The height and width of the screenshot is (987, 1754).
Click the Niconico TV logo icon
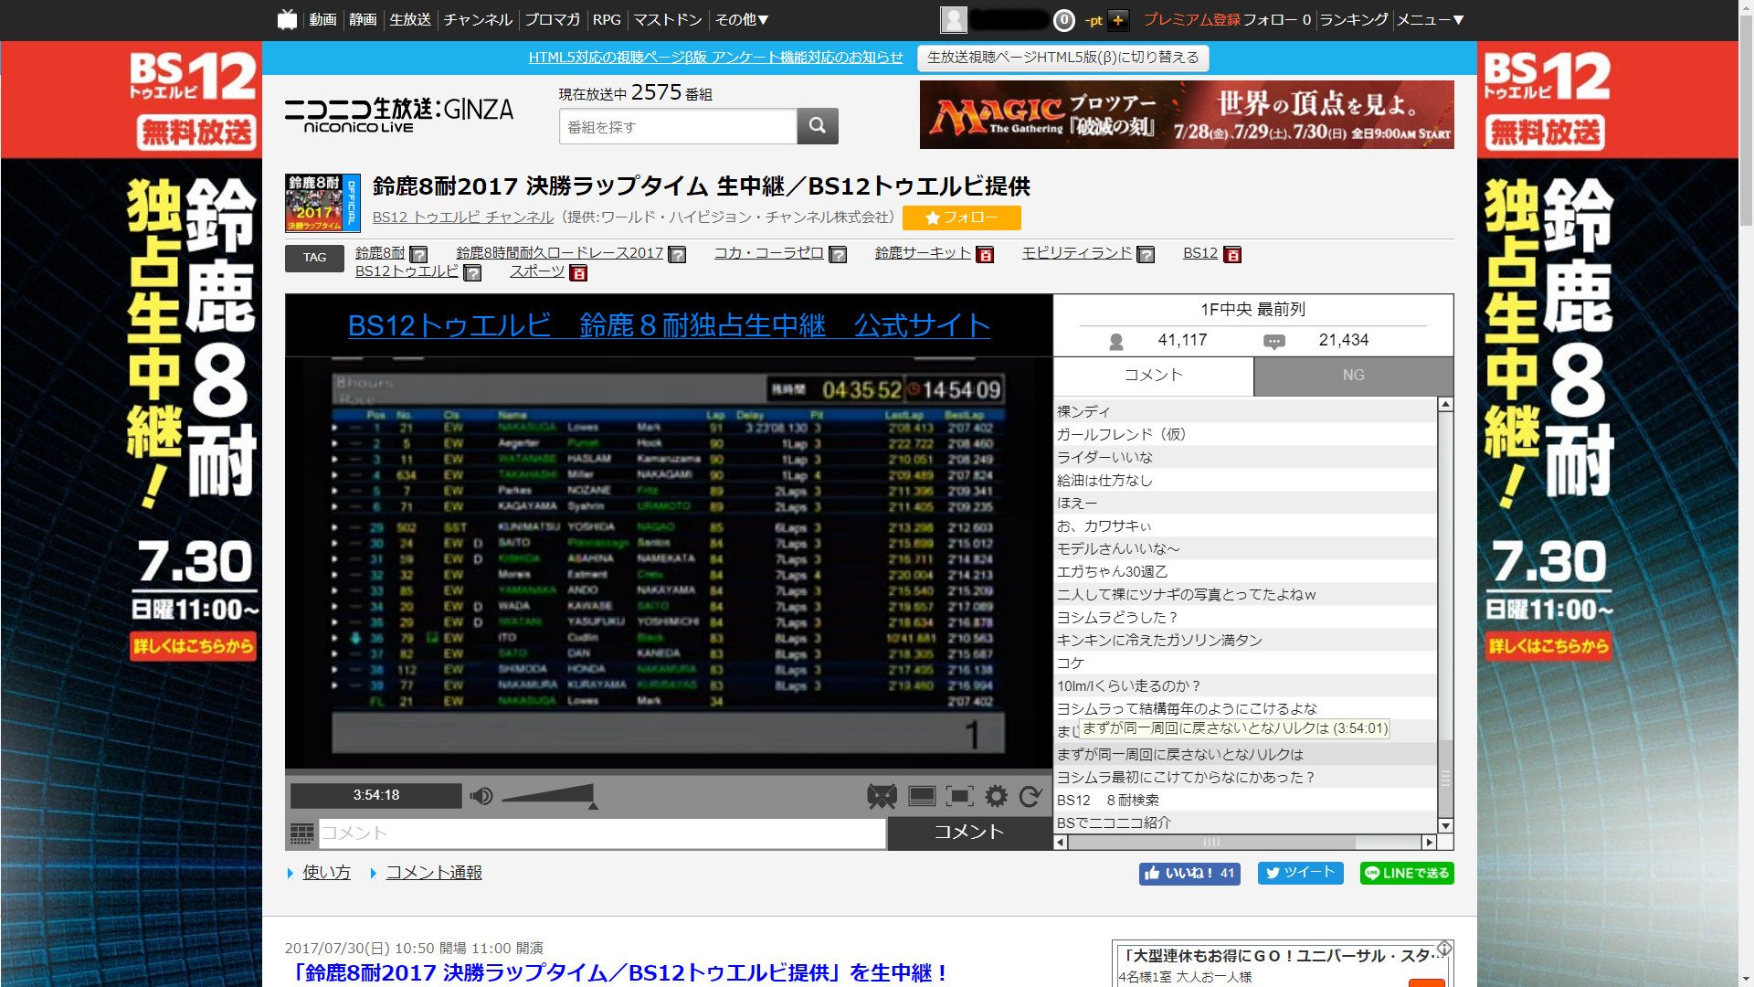pos(288,19)
